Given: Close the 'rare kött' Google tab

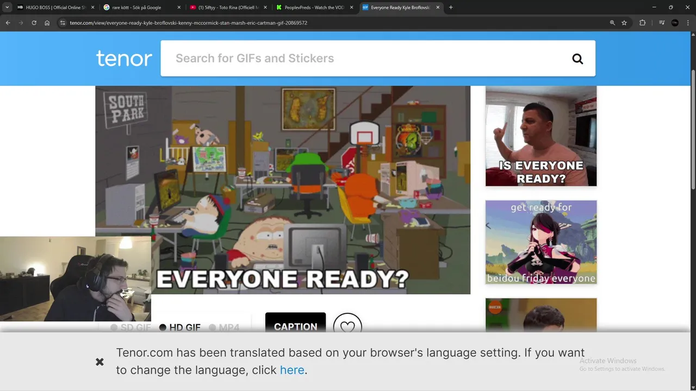Looking at the screenshot, I should [x=179, y=8].
